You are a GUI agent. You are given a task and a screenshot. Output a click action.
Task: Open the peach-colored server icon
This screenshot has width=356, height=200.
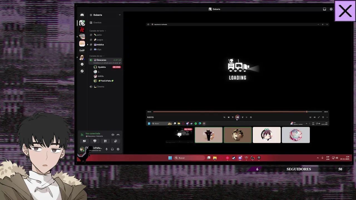click(82, 44)
